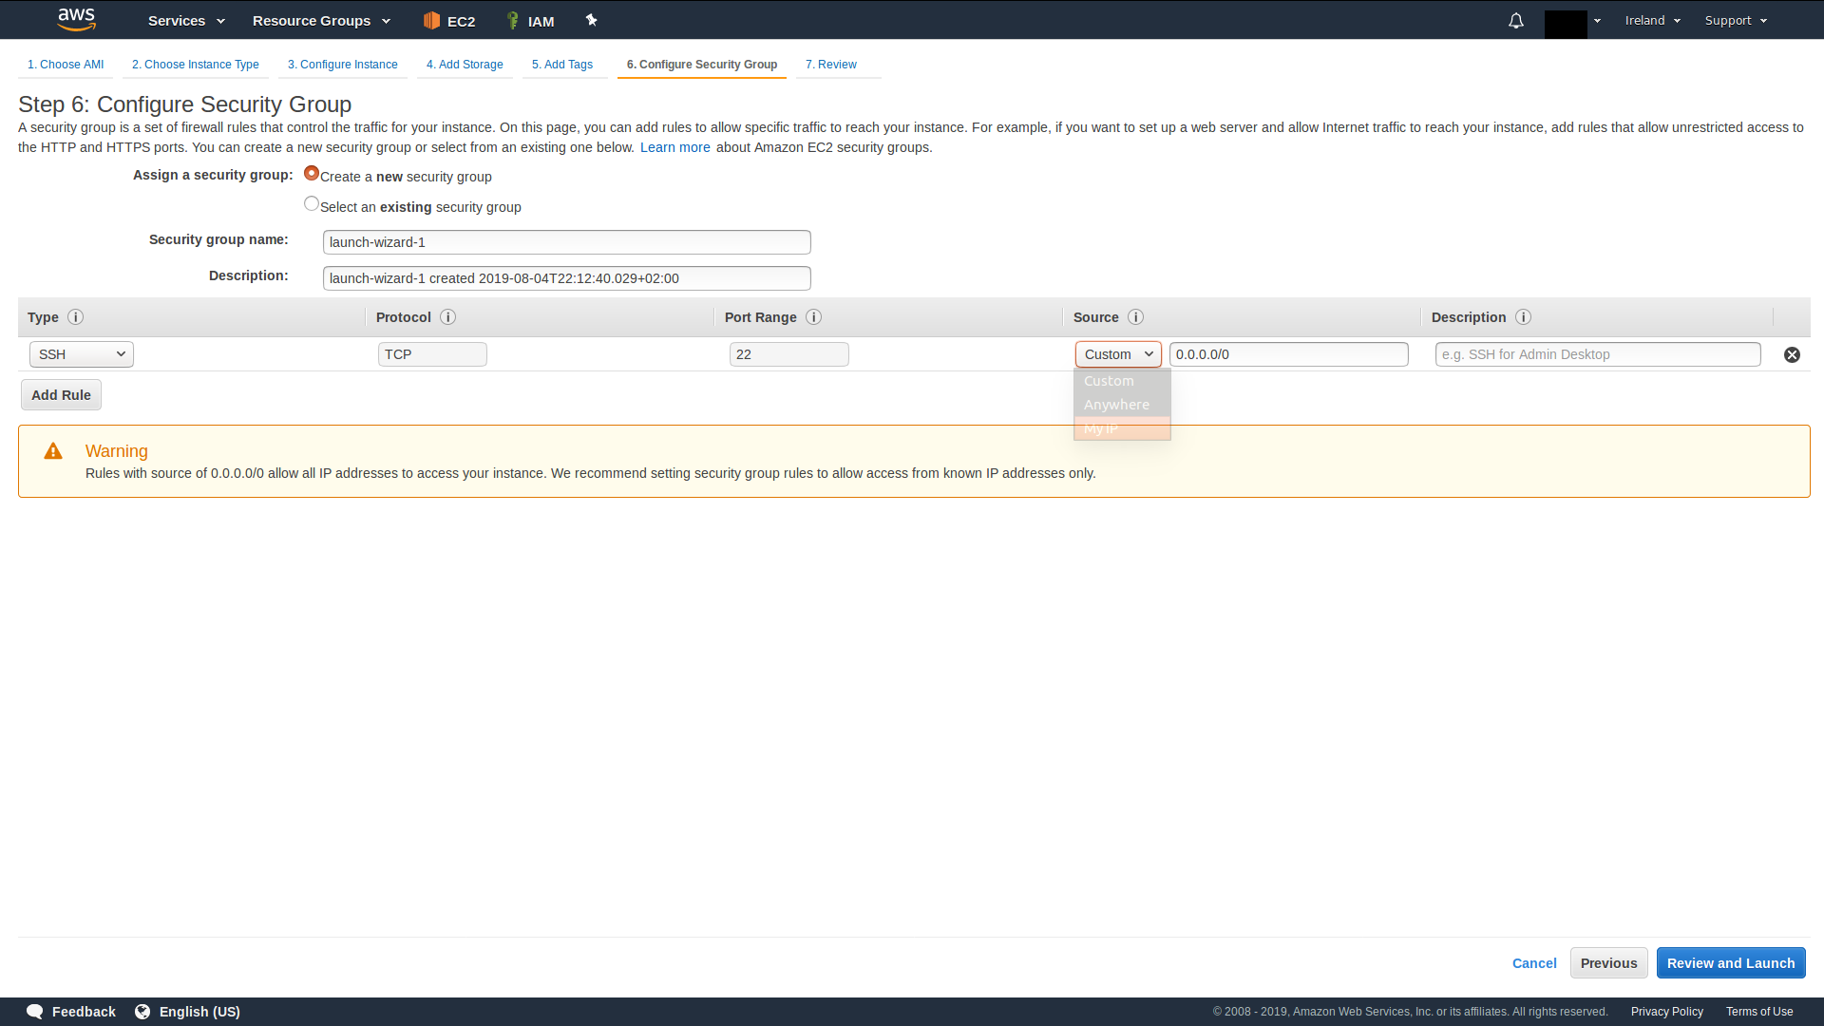
Task: Change language via English (US)
Action: [187, 1012]
